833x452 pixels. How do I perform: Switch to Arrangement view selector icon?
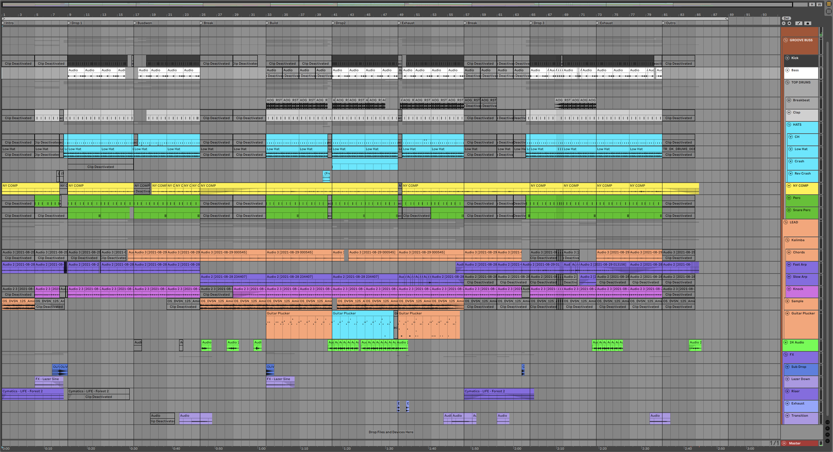pos(828,4)
